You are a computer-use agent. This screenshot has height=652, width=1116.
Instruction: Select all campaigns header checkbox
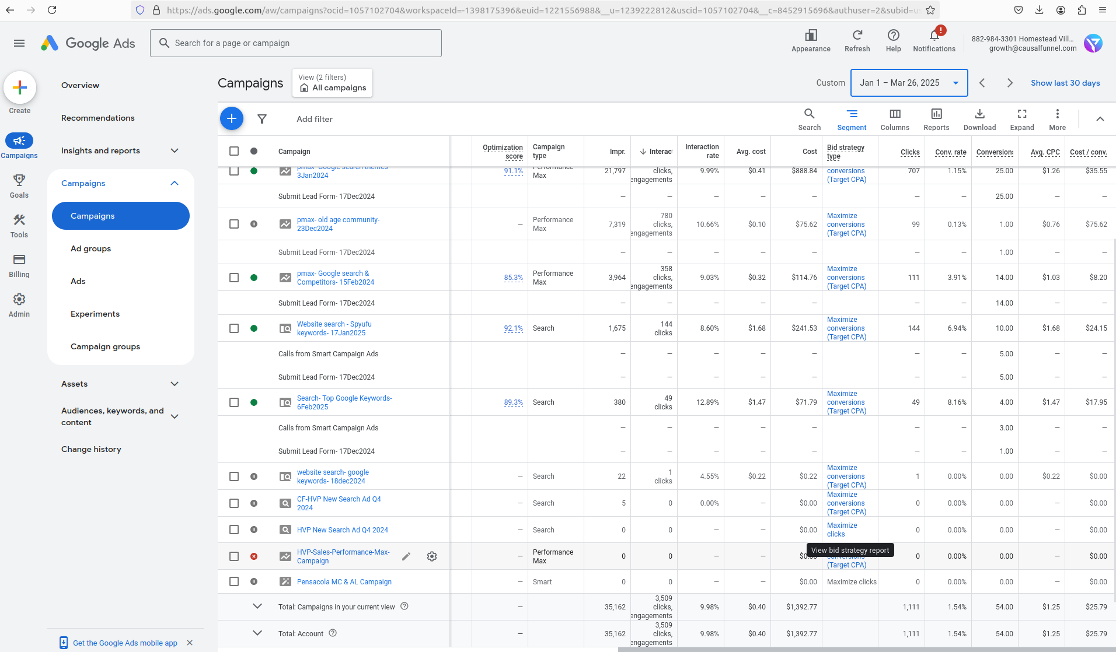[234, 151]
